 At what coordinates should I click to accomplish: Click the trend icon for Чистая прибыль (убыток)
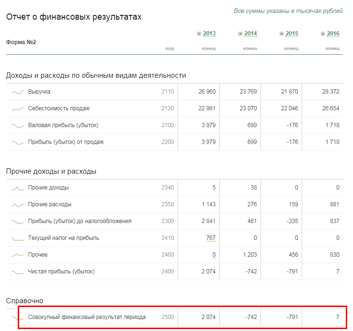17,272
